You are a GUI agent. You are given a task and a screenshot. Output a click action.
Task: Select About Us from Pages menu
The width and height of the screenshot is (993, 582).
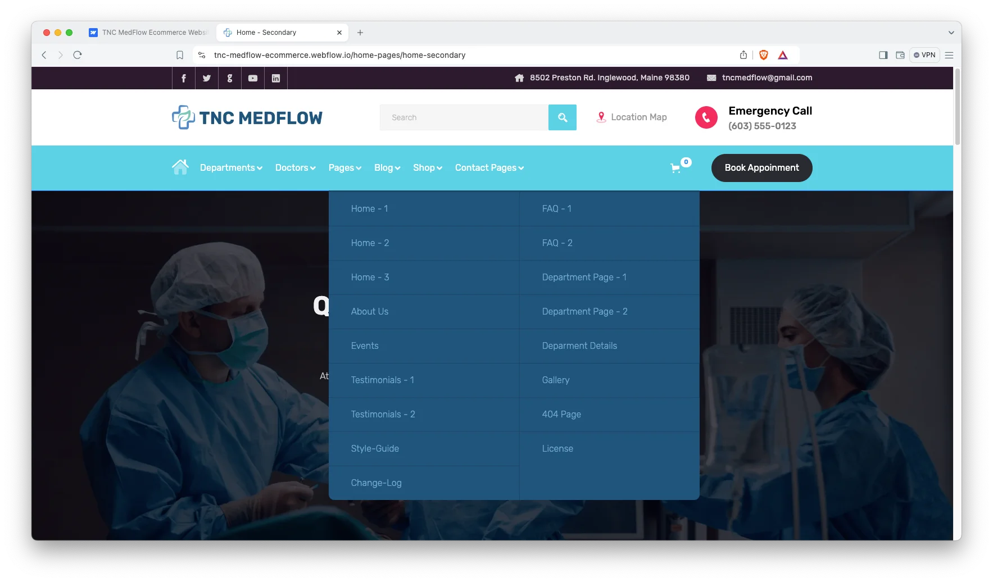369,312
